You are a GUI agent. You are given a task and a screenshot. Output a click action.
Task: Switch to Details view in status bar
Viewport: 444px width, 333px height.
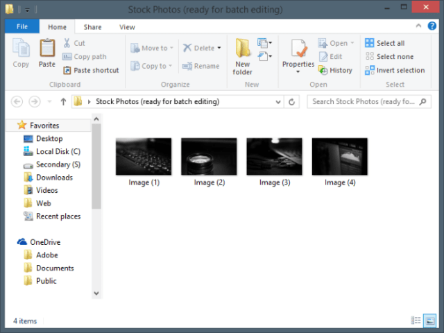(416, 321)
